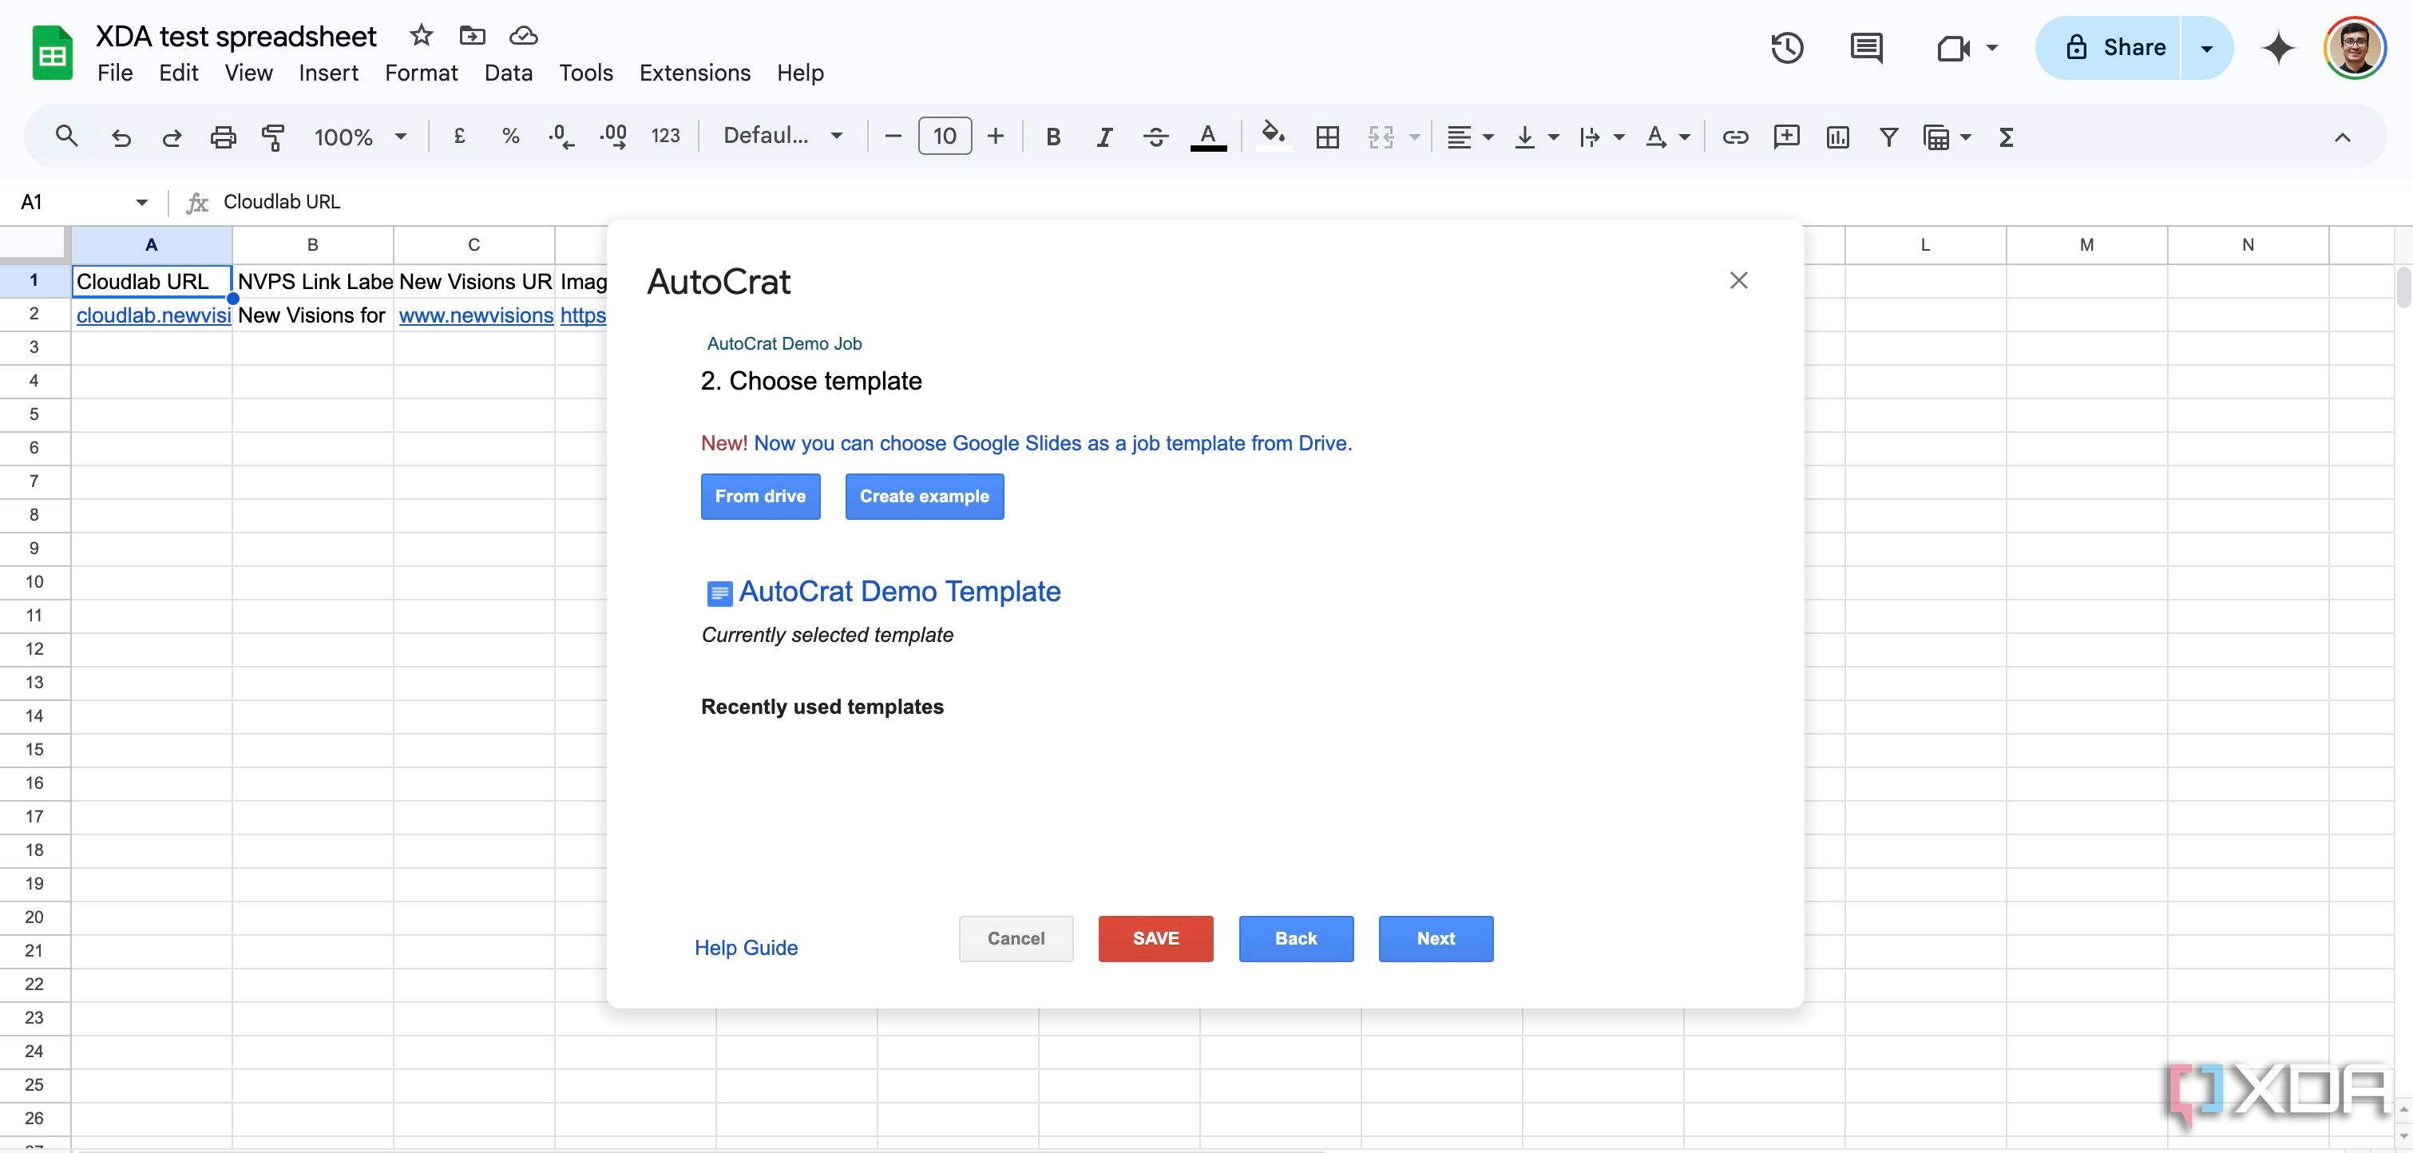Open more number formats (123)

coord(665,137)
